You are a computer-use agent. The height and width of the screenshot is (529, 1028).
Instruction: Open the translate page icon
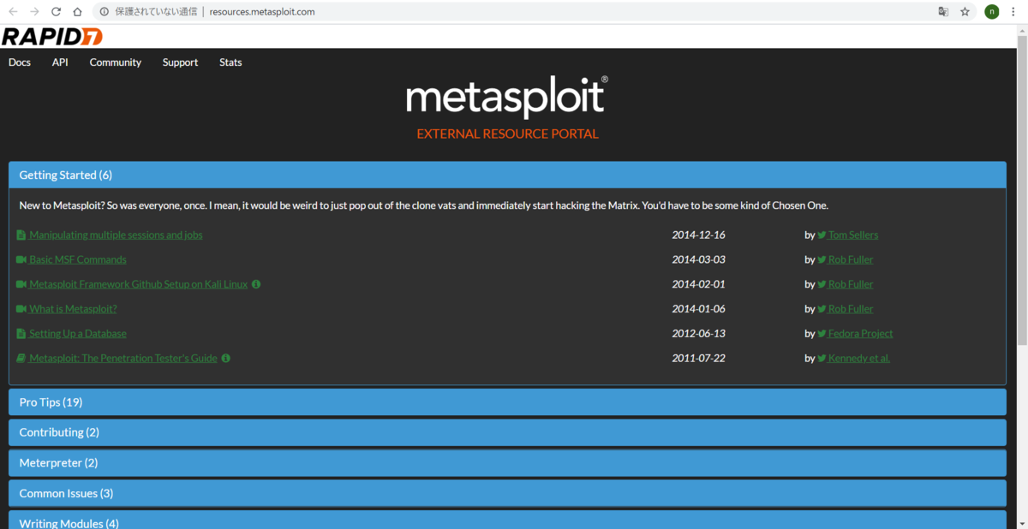point(943,12)
